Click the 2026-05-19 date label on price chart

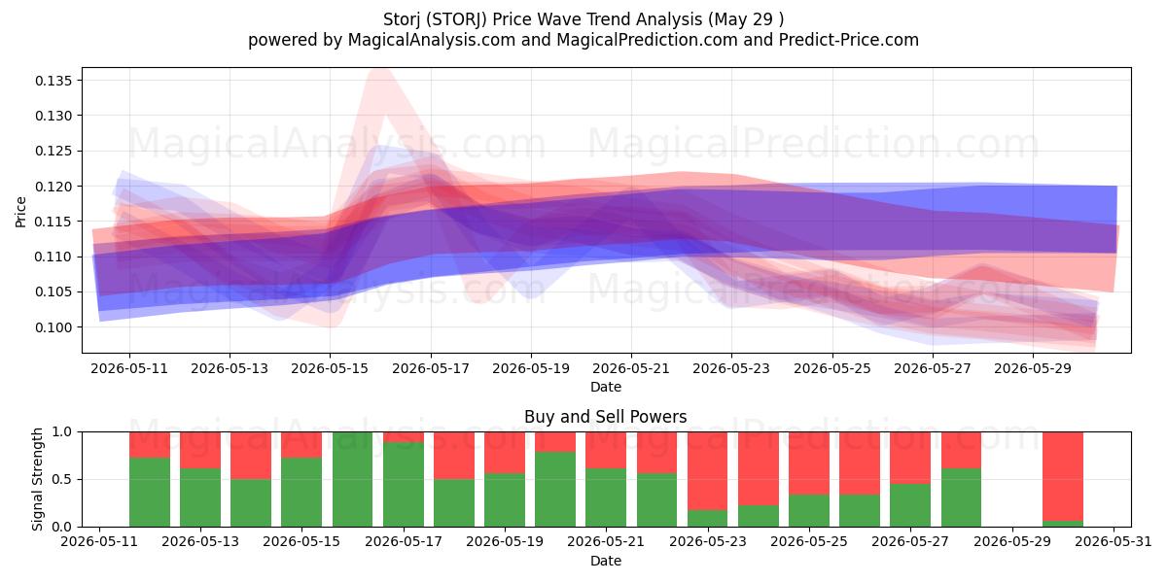(531, 369)
